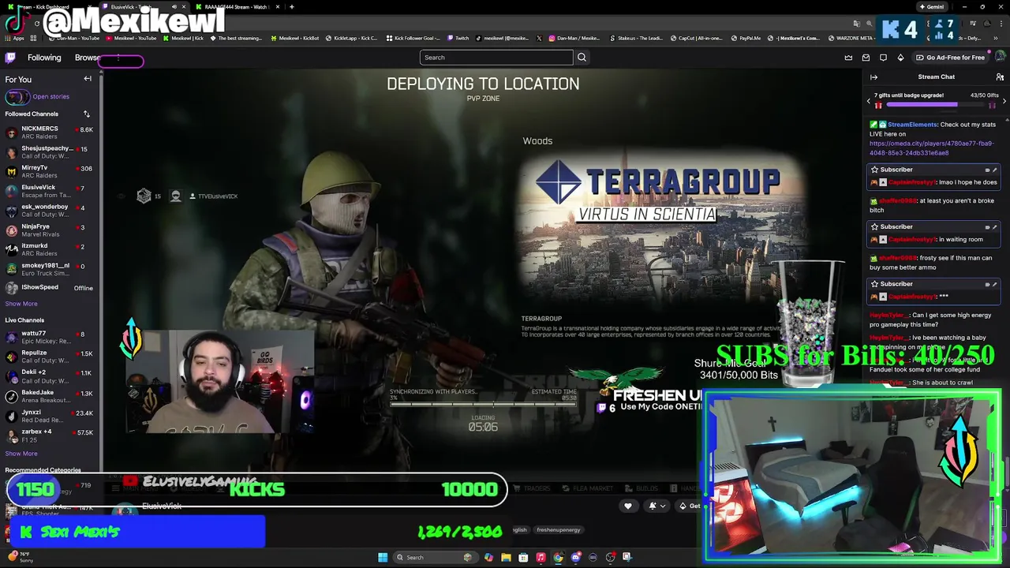Screen dimensions: 1010x568
Task: Open the smokey1981__nl followed channel
Action: point(49,269)
